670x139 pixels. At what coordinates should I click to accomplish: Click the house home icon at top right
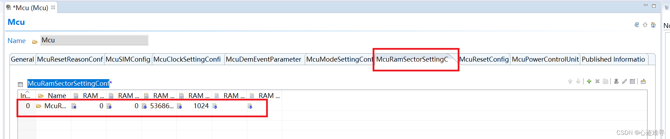coord(653,25)
